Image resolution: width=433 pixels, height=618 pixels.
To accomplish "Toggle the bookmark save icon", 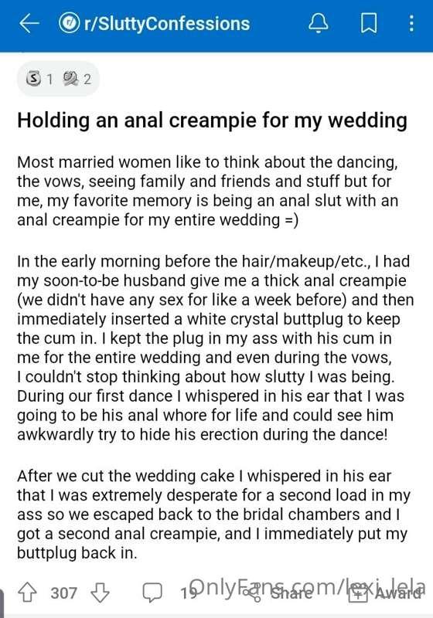I will click(x=369, y=23).
